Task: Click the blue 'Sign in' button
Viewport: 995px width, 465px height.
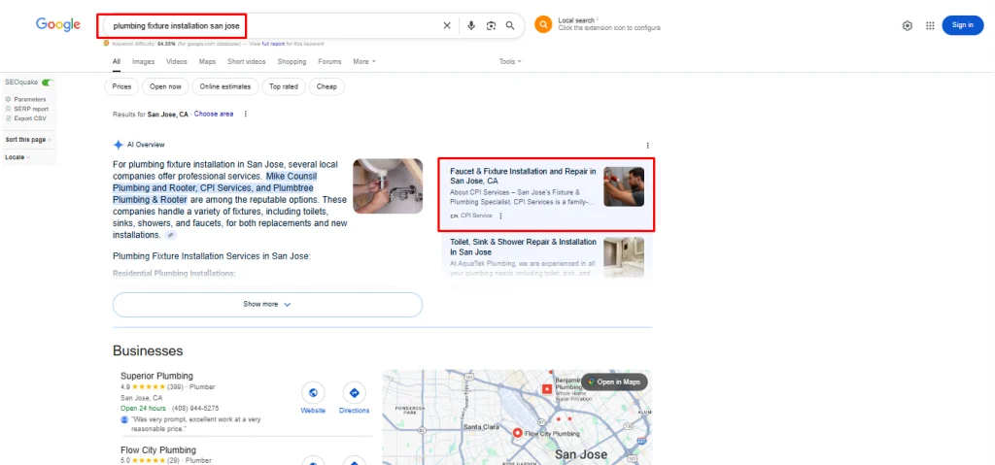Action: coord(962,25)
